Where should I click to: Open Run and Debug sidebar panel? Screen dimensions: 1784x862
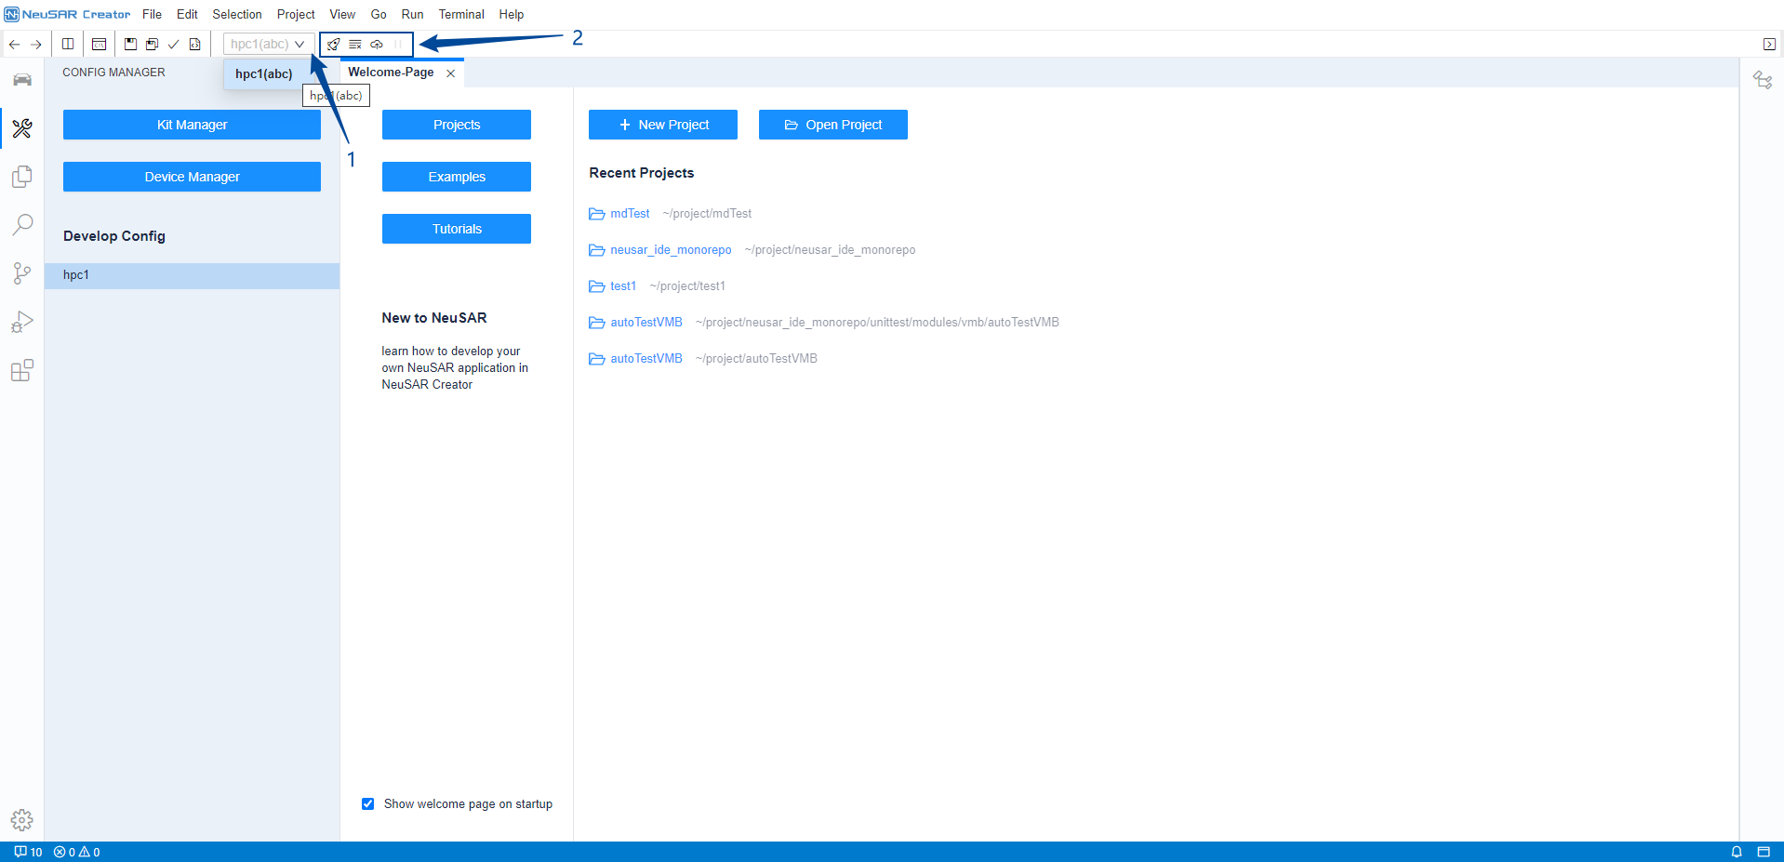click(21, 322)
